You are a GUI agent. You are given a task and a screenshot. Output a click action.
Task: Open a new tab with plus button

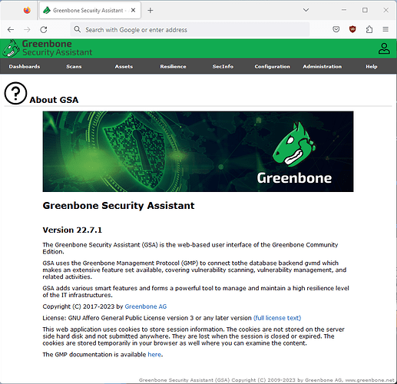pyautogui.click(x=151, y=11)
